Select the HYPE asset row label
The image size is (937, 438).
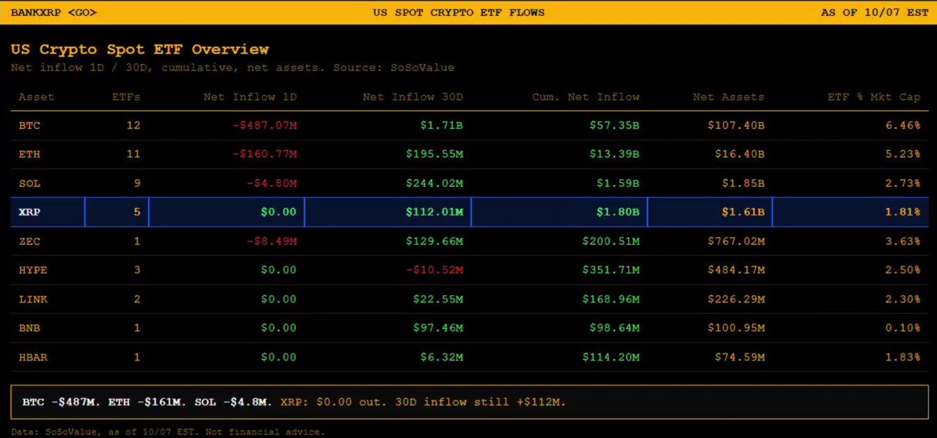click(x=33, y=270)
